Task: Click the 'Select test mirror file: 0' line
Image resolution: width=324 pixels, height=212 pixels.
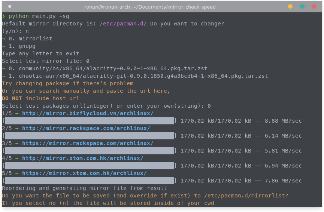Action: [x=46, y=61]
